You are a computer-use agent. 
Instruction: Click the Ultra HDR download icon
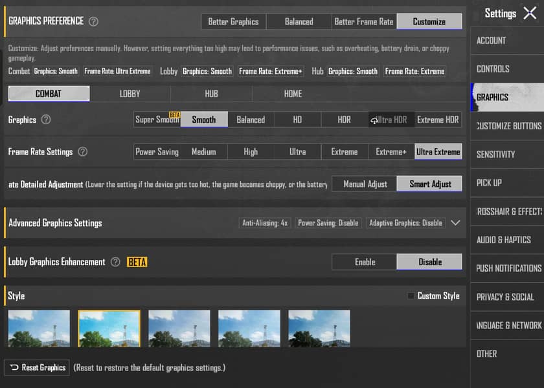pyautogui.click(x=374, y=120)
